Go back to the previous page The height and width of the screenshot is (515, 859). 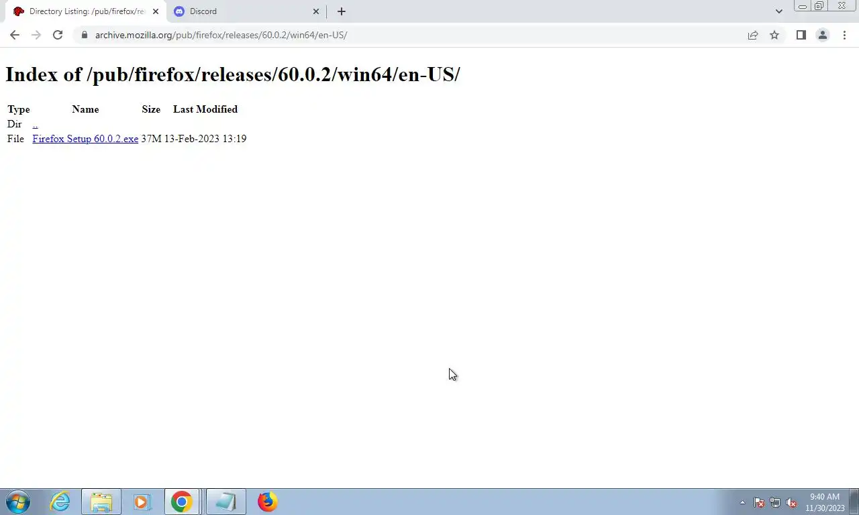pyautogui.click(x=15, y=35)
